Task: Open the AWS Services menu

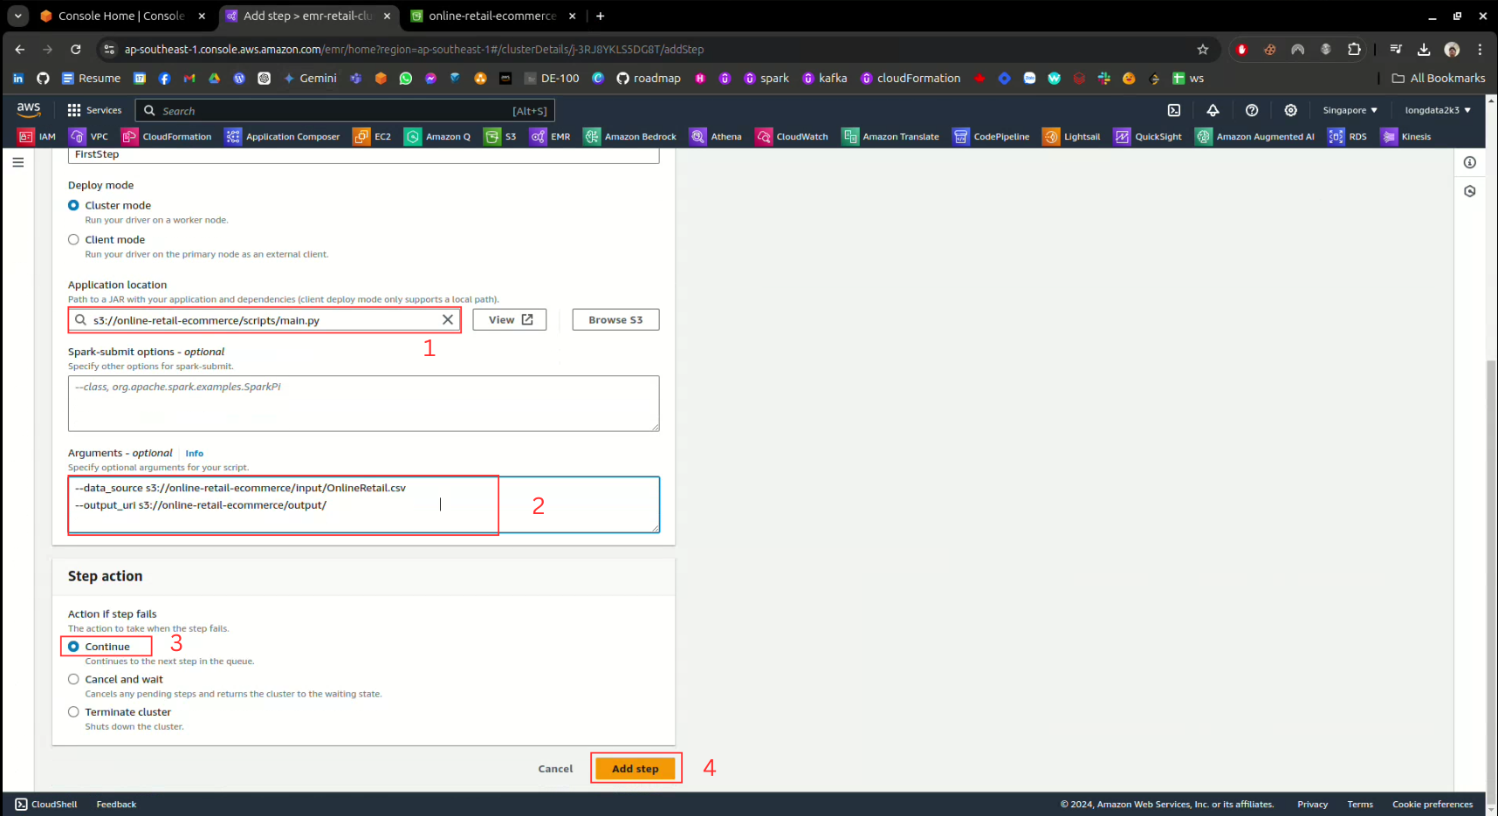Action: [94, 110]
